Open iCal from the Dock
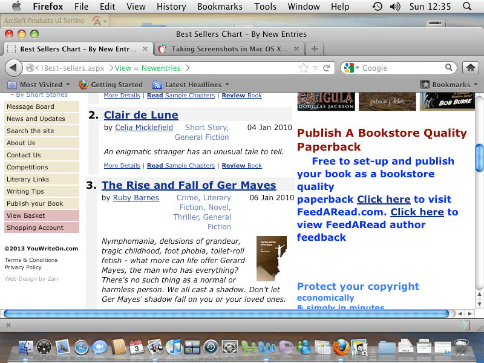 pyautogui.click(x=137, y=347)
